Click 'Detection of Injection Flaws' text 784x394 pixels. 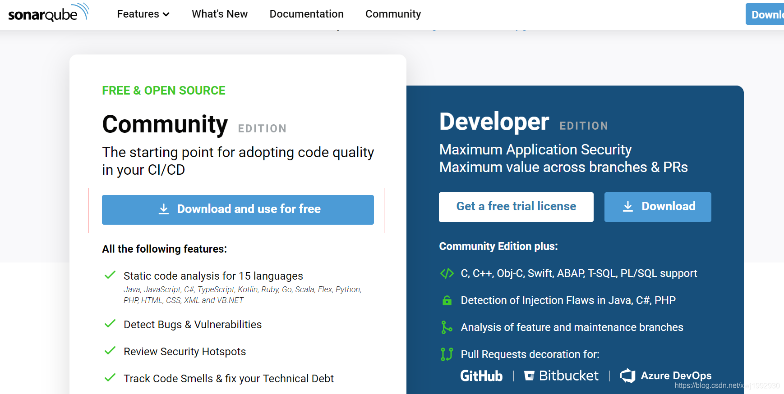point(568,300)
